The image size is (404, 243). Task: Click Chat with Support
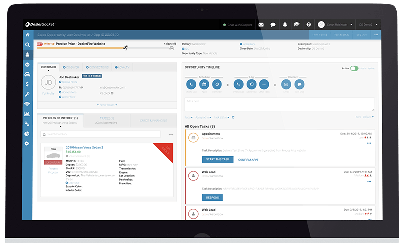tap(238, 25)
